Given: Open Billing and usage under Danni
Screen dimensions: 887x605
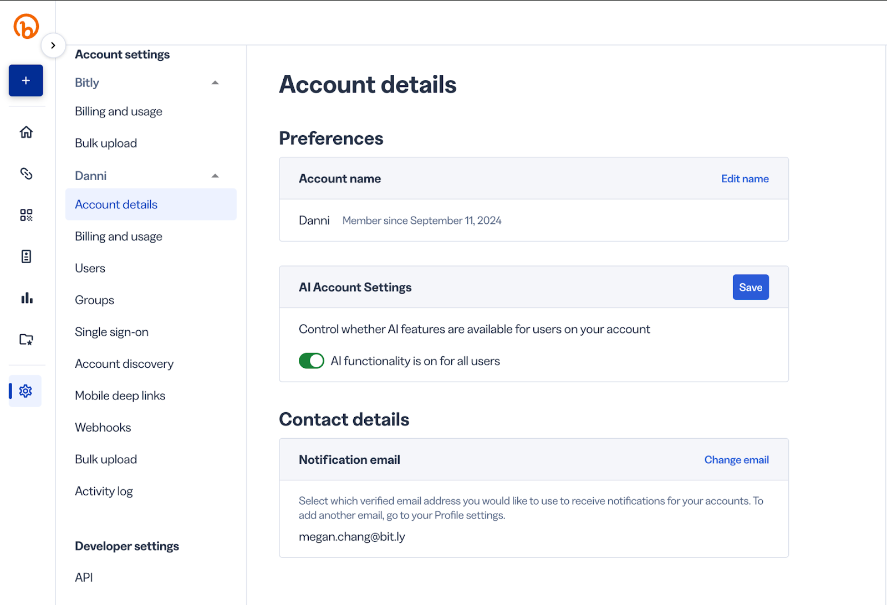Looking at the screenshot, I should pos(119,237).
